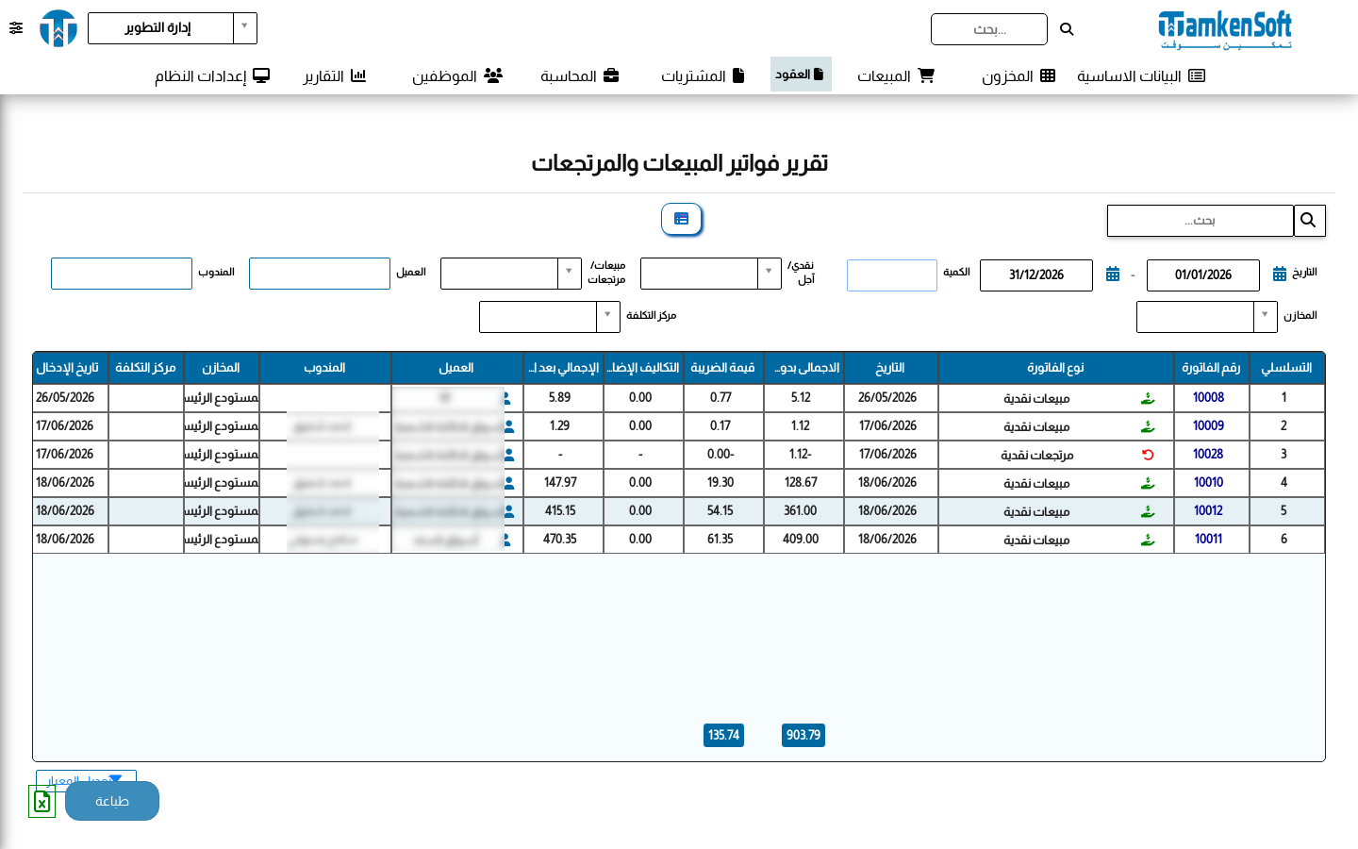Click green sale icon in invoice 10011 row
The width and height of the screenshot is (1358, 849).
point(1148,540)
